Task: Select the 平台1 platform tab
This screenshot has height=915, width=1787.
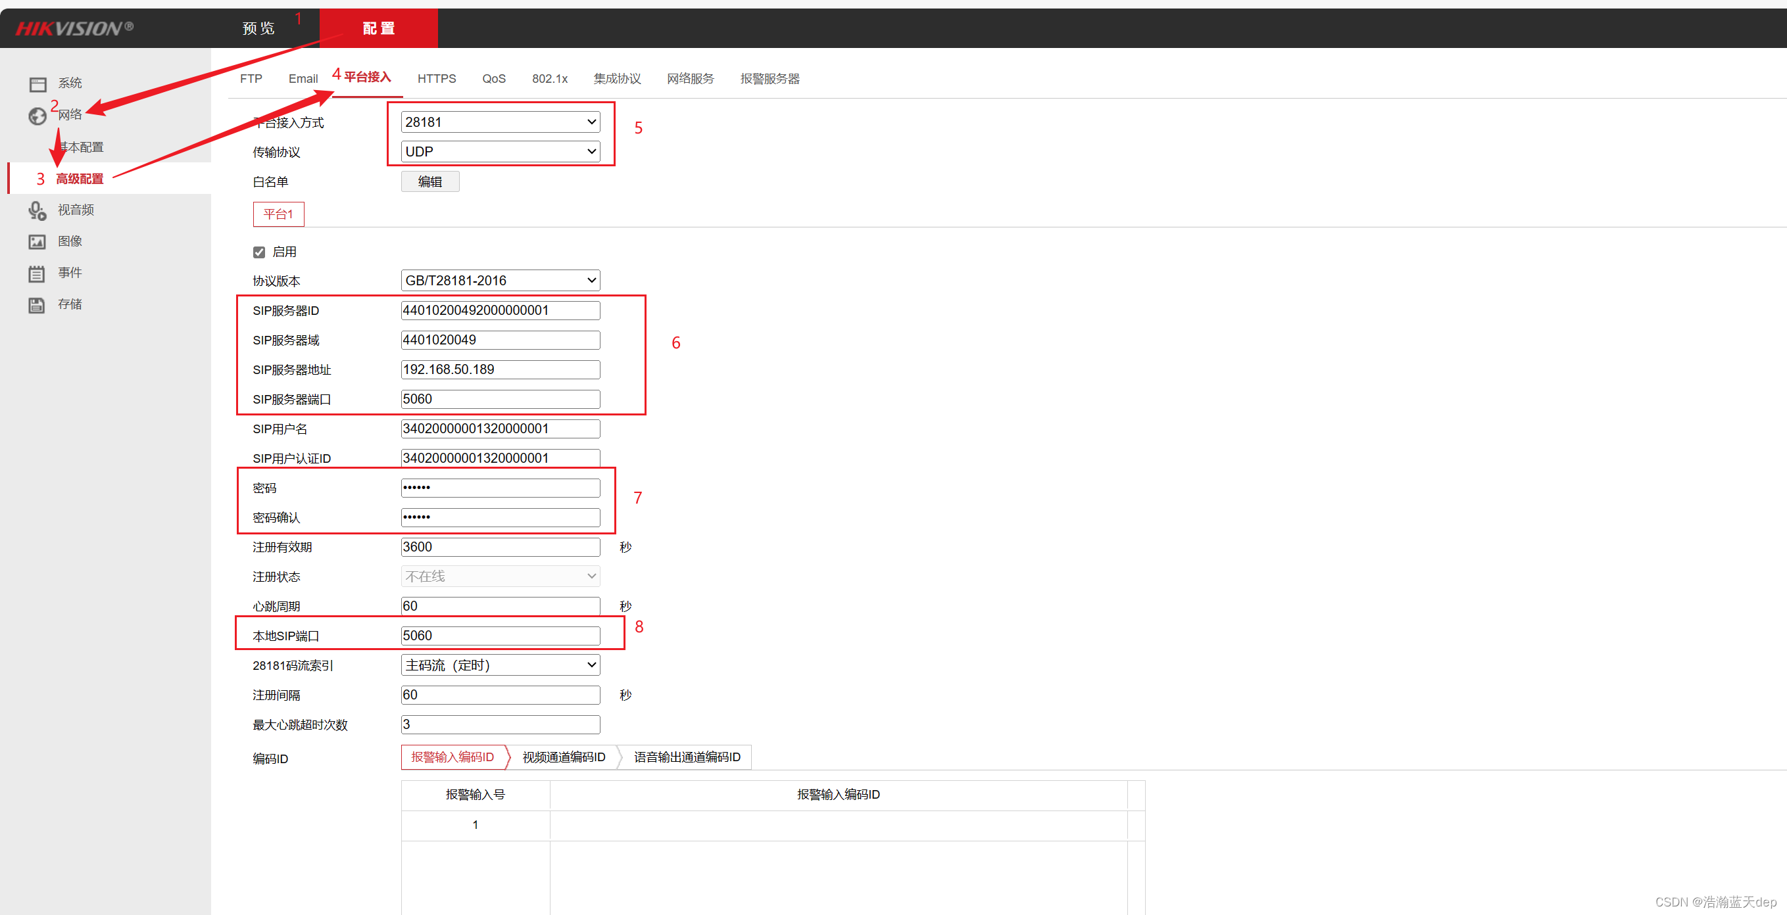Action: [278, 214]
